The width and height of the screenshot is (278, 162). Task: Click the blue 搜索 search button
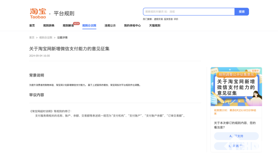point(242,12)
